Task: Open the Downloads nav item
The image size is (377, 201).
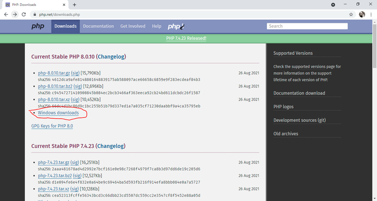Action: coord(65,26)
